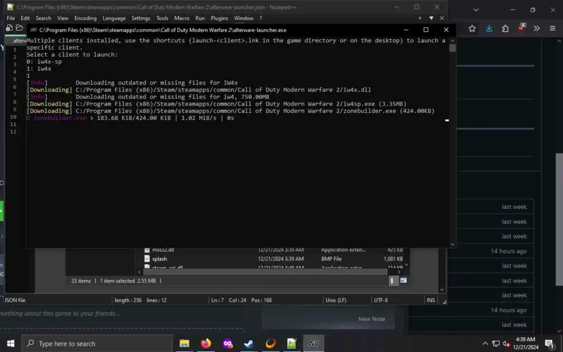Open the browser hamburger menu
The height and width of the screenshot is (352, 563).
tap(552, 29)
